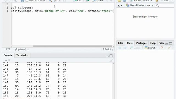
Task: Click the 'Environment is empty' message
Action: pos(145,17)
